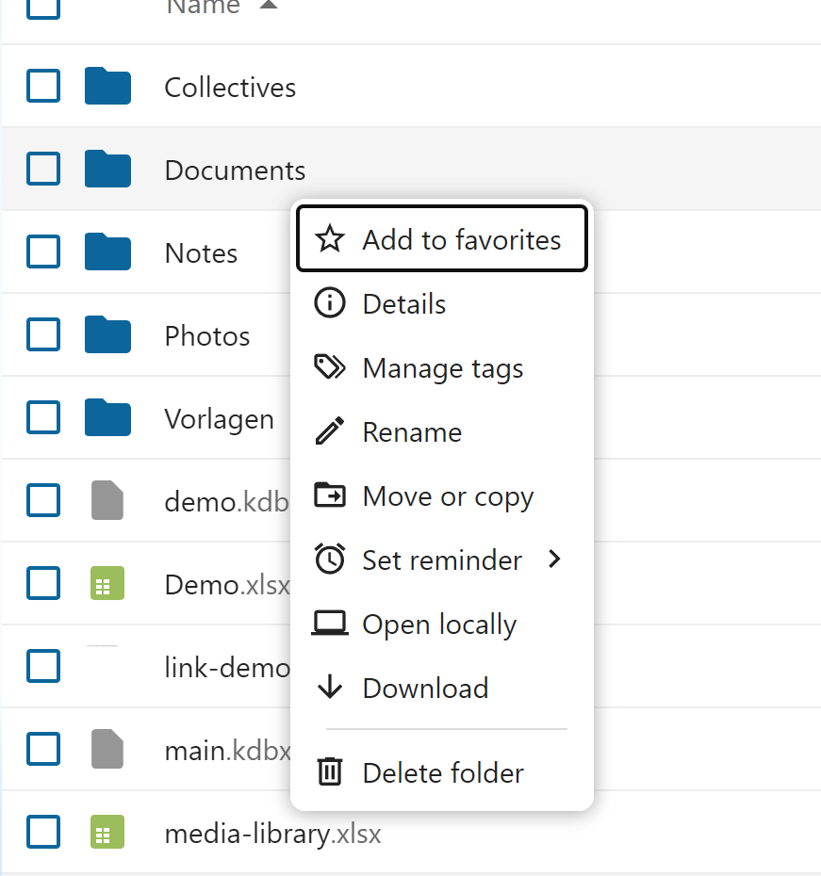This screenshot has height=876, width=821.
Task: Choose Move or copy from context menu
Action: point(448,496)
